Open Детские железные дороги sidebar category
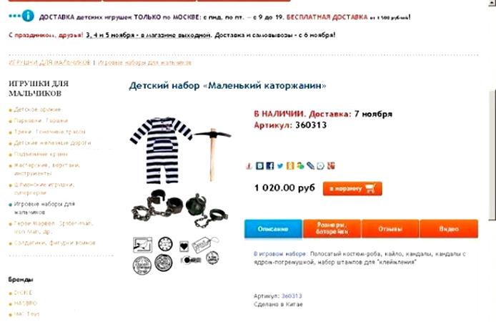 click(x=52, y=143)
